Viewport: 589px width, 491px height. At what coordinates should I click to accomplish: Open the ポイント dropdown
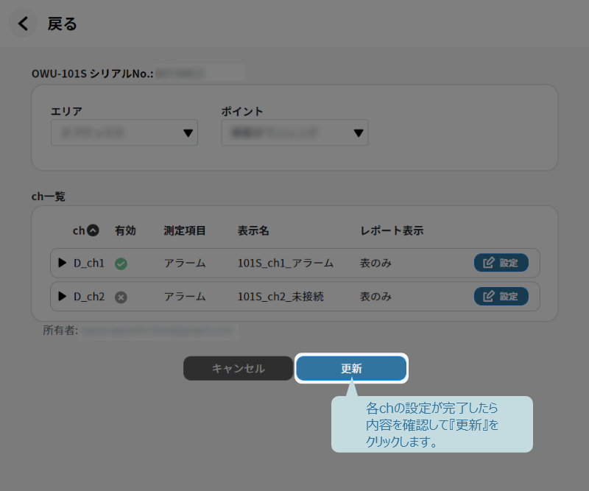pyautogui.click(x=294, y=133)
